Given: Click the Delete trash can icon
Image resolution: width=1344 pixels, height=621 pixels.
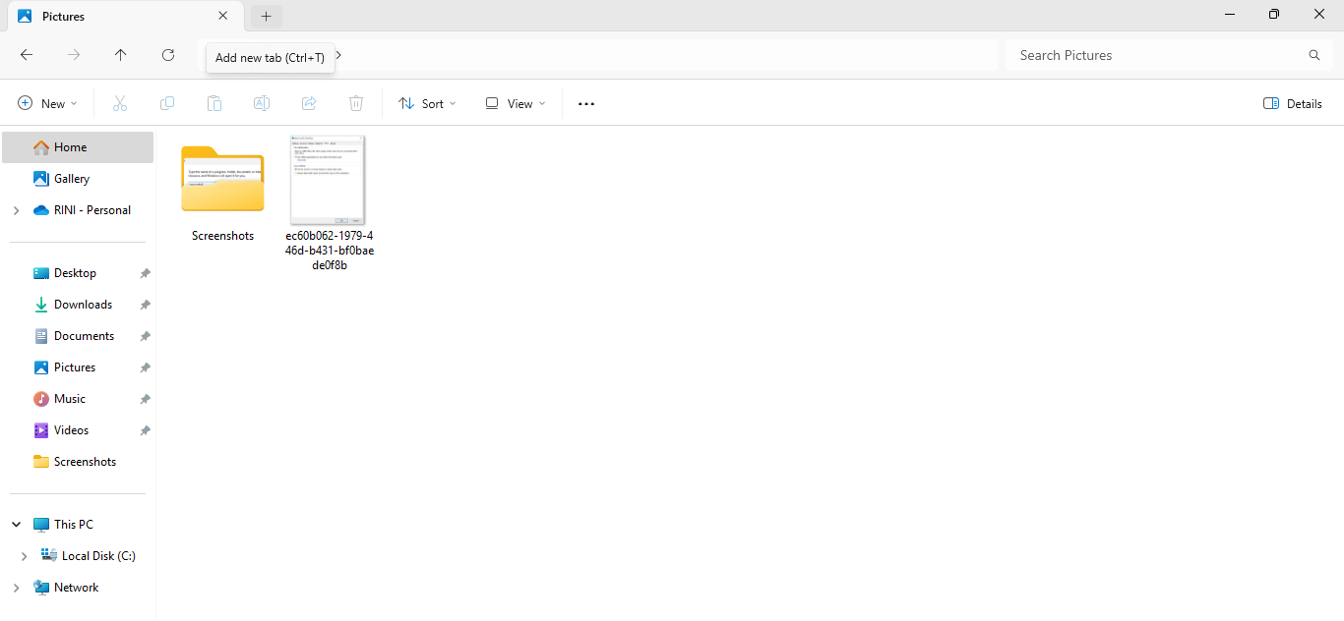Looking at the screenshot, I should (x=356, y=103).
